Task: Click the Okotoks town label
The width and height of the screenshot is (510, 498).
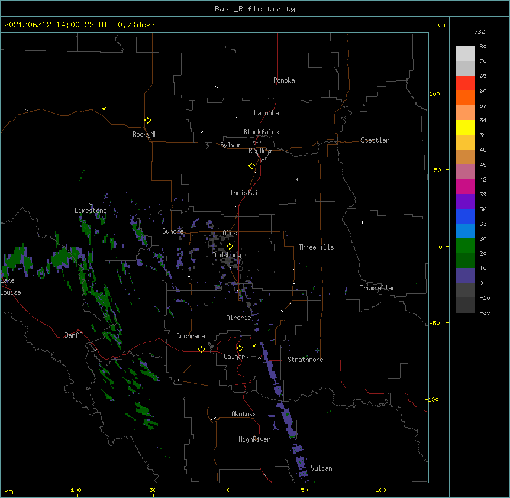Action: pos(244,414)
